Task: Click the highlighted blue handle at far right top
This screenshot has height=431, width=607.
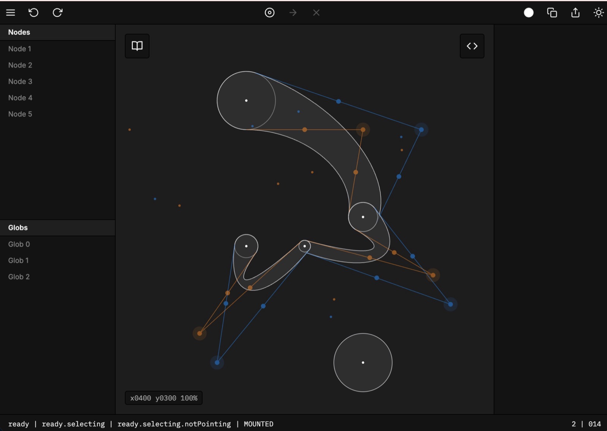Action: coord(421,130)
